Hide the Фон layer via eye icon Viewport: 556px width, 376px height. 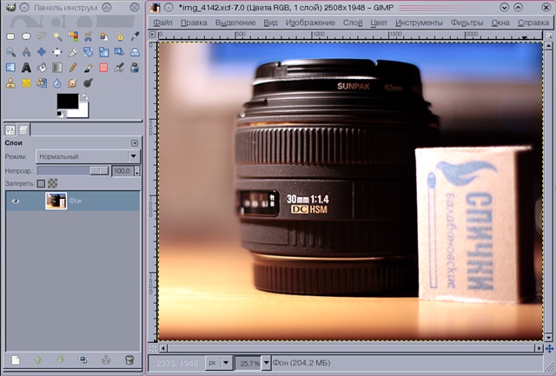click(x=15, y=201)
